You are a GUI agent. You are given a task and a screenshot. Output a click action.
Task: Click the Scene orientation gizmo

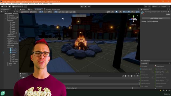click(134, 19)
